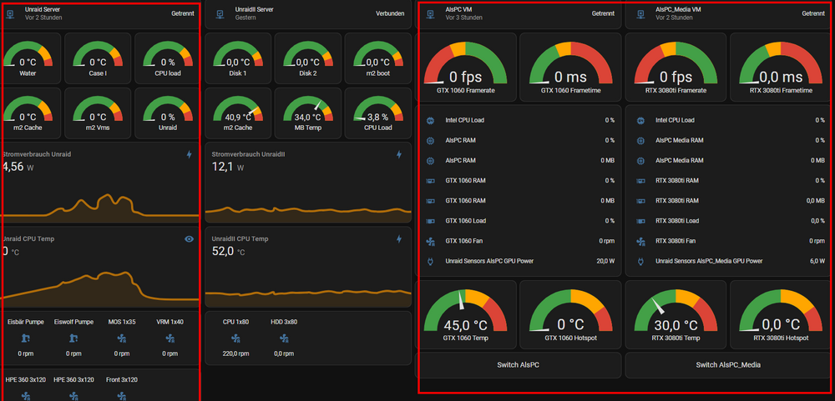Click the 220,0 rpm value under CPU 1x80

(236, 353)
